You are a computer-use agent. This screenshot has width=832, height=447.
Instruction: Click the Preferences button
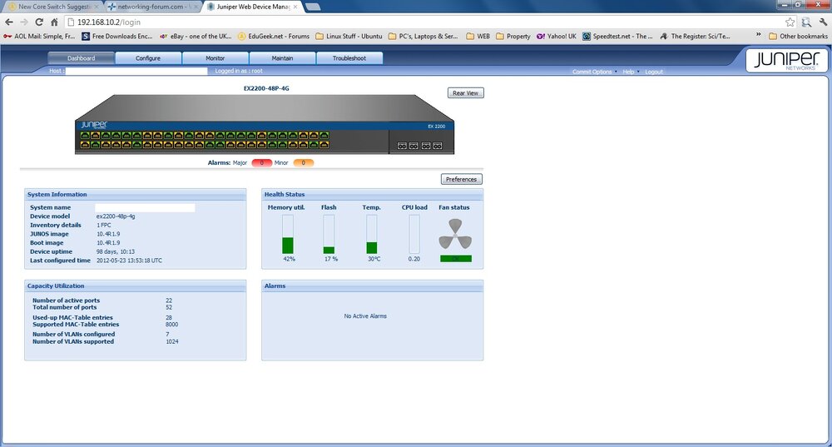(461, 180)
